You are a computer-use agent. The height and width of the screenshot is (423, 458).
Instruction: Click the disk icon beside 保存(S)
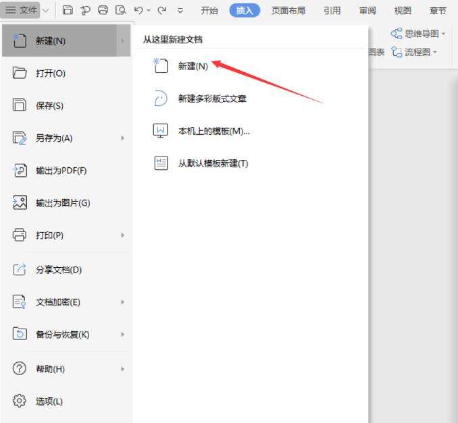(20, 105)
